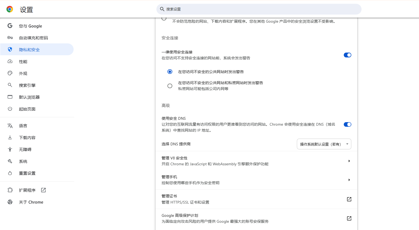
Task: Click the power icon for 起始页面
Action: (x=10, y=109)
